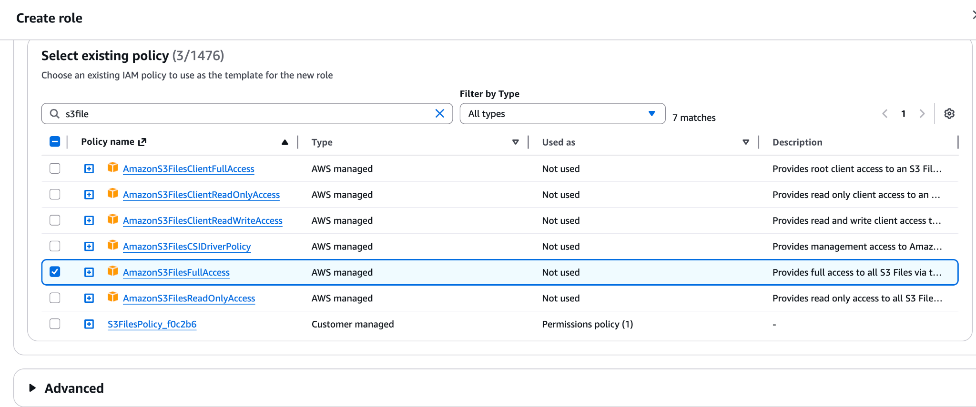
Task: Expand the Advanced section
Action: 32,388
